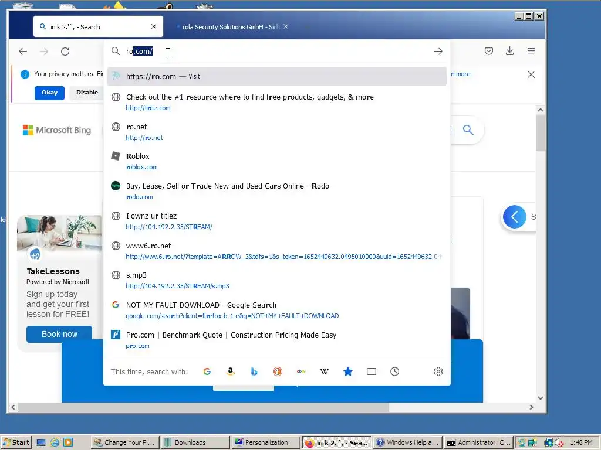
Task: Select the Pro.com Benchmark Quote suggestion
Action: tap(277, 340)
